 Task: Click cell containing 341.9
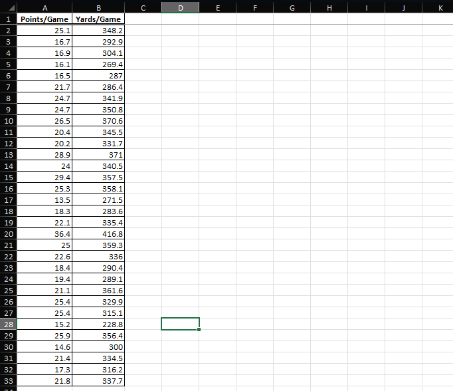(98, 98)
